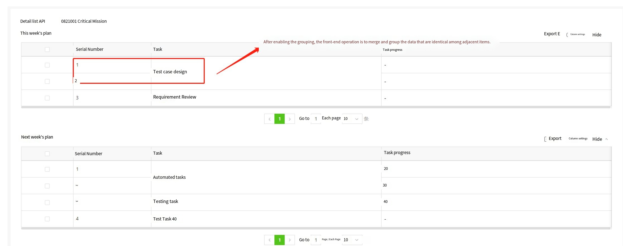
Task: Click the column settings icon in This week's plan
Action: pos(567,35)
